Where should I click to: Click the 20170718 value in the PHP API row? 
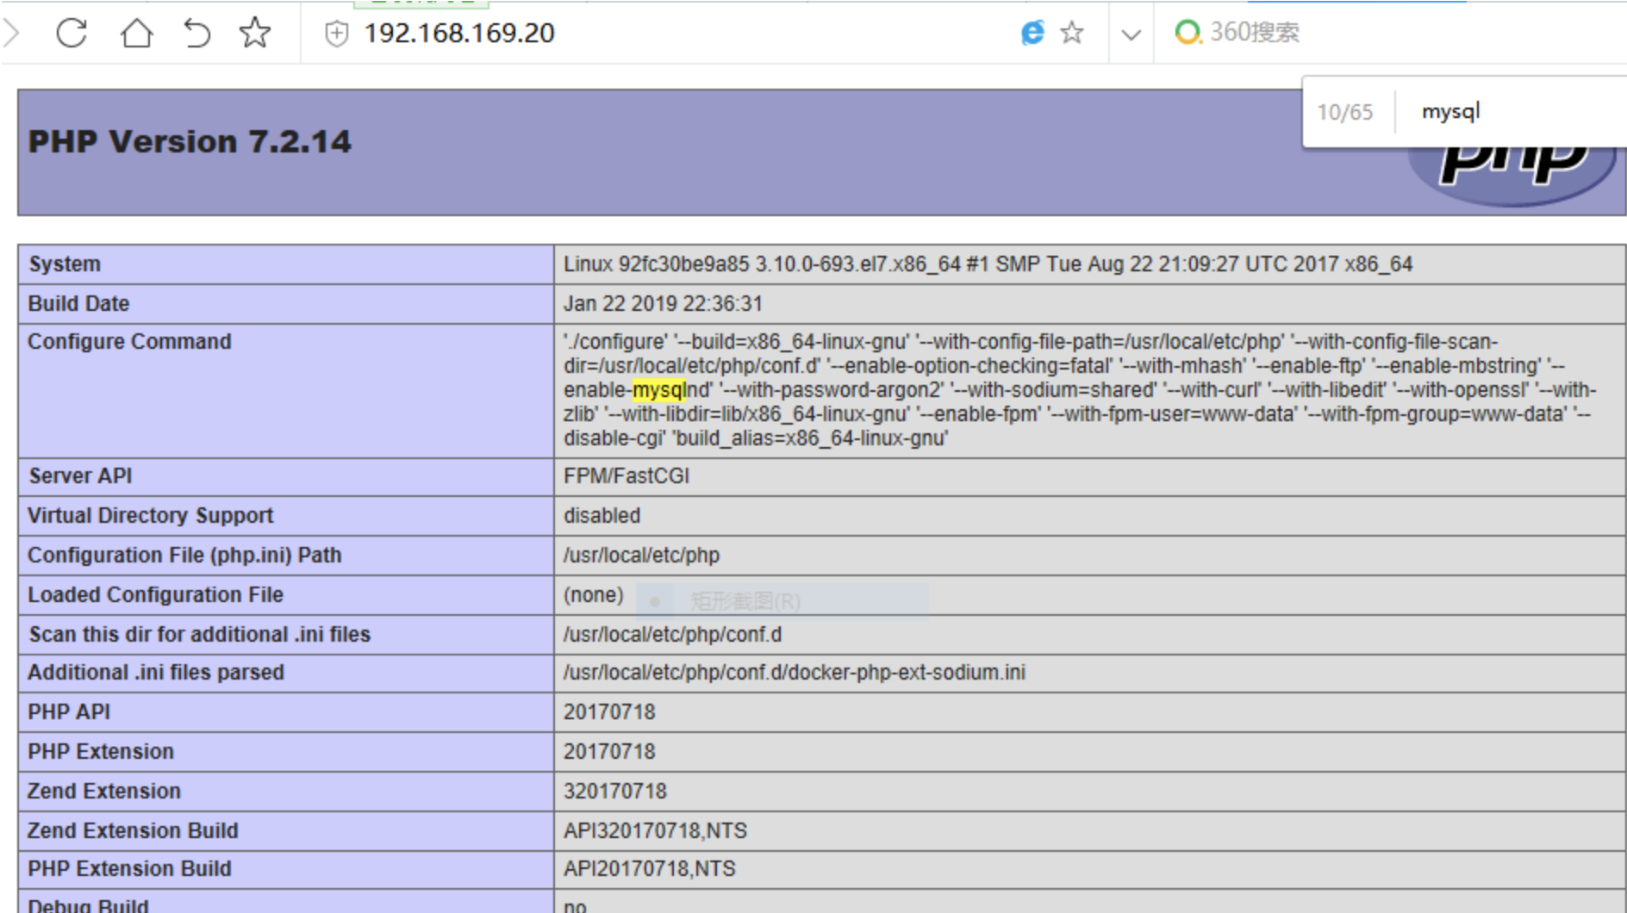tap(609, 712)
